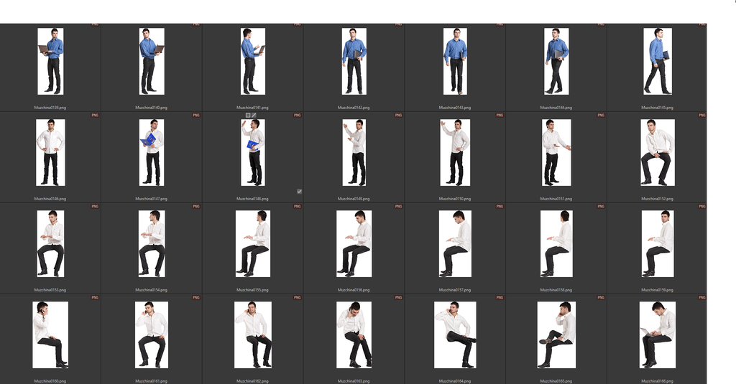Screen dimensions: 736x384
Task: Click the Muzchina0150.png filename label
Action: tap(455, 199)
